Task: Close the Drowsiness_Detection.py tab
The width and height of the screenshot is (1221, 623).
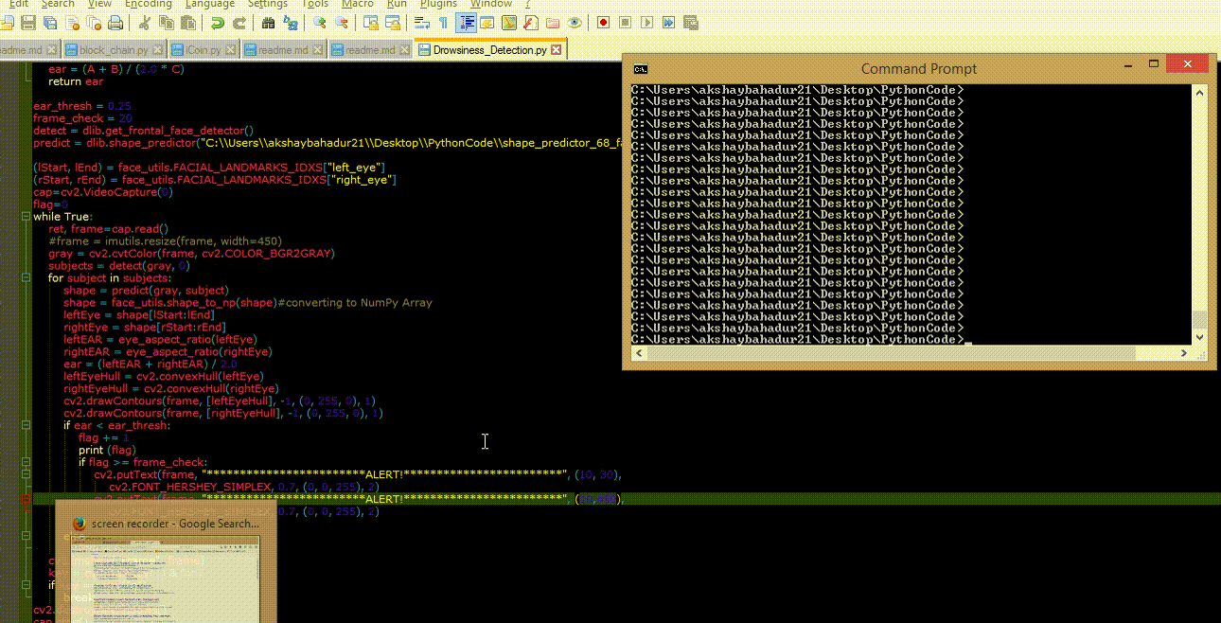Action: coord(557,49)
